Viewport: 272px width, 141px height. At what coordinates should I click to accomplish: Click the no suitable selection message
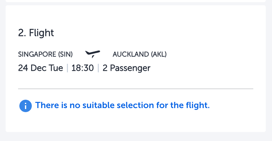pyautogui.click(x=123, y=105)
